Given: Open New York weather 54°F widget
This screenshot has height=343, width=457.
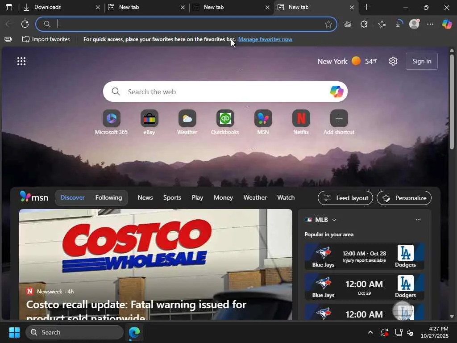Looking at the screenshot, I should (x=347, y=61).
